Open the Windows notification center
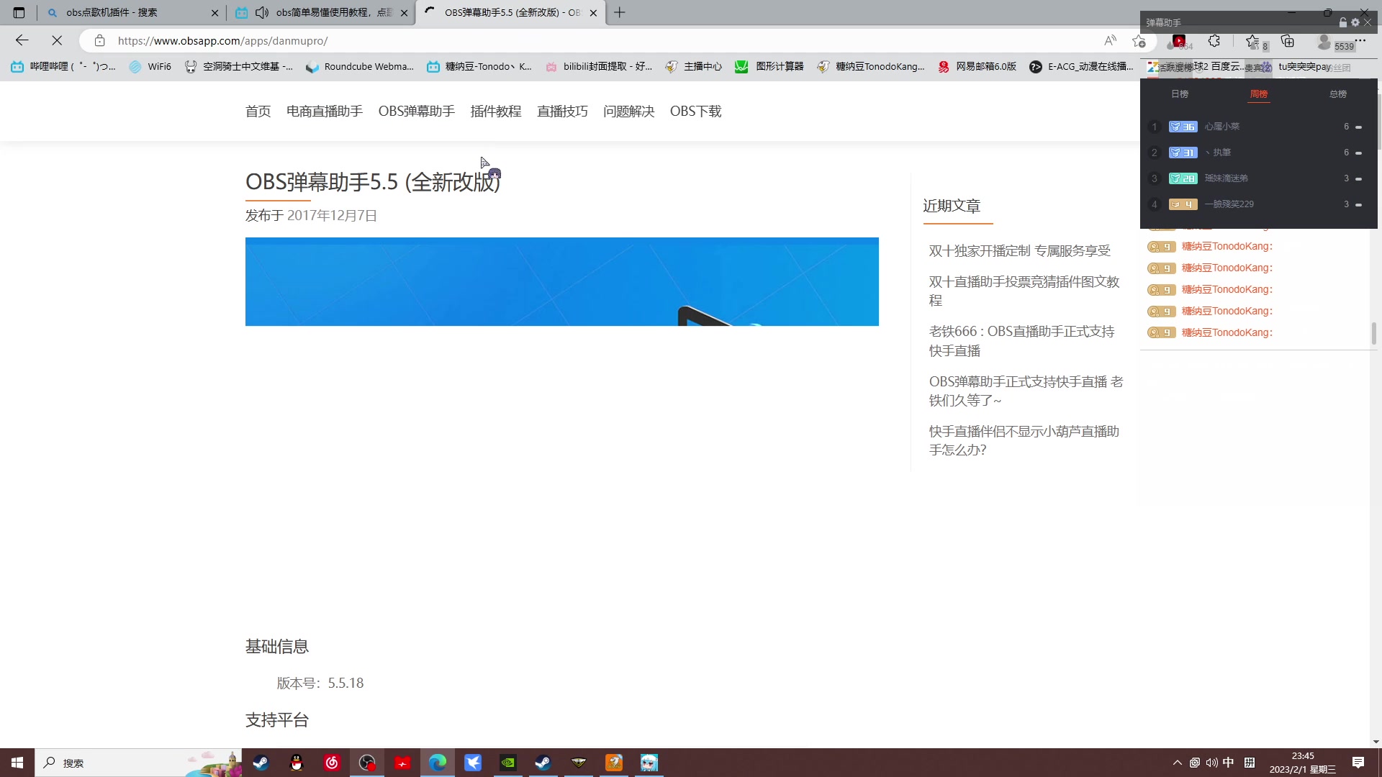 [1358, 763]
